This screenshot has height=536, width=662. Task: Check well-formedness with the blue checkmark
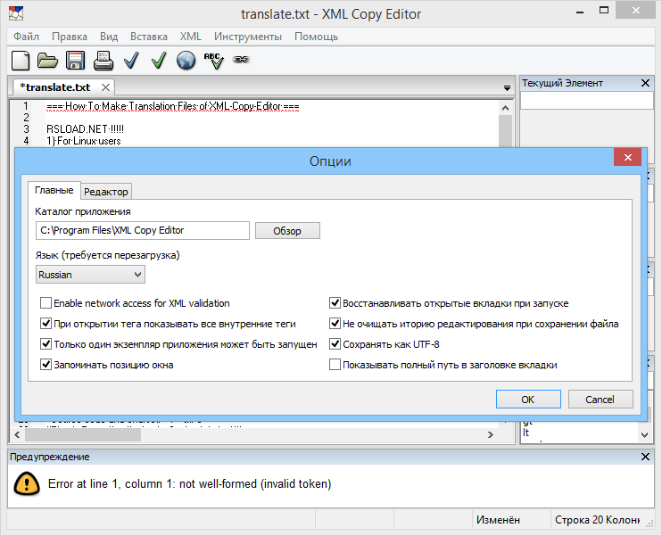tap(131, 61)
